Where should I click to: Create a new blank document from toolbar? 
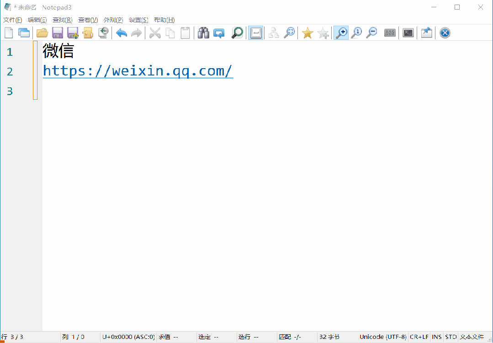pos(9,33)
